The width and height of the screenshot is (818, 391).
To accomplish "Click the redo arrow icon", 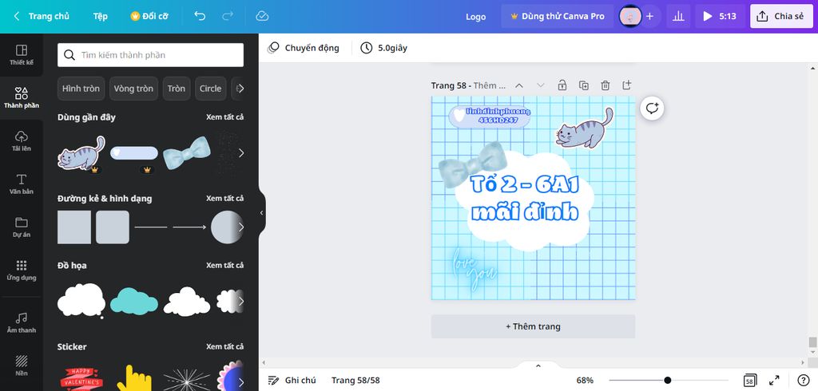I will point(228,16).
